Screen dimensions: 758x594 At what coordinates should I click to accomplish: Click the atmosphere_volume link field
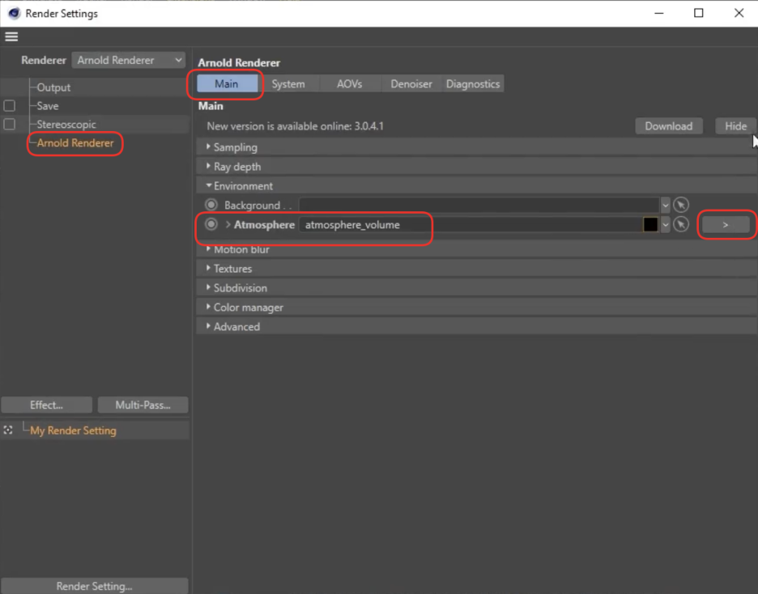(471, 224)
